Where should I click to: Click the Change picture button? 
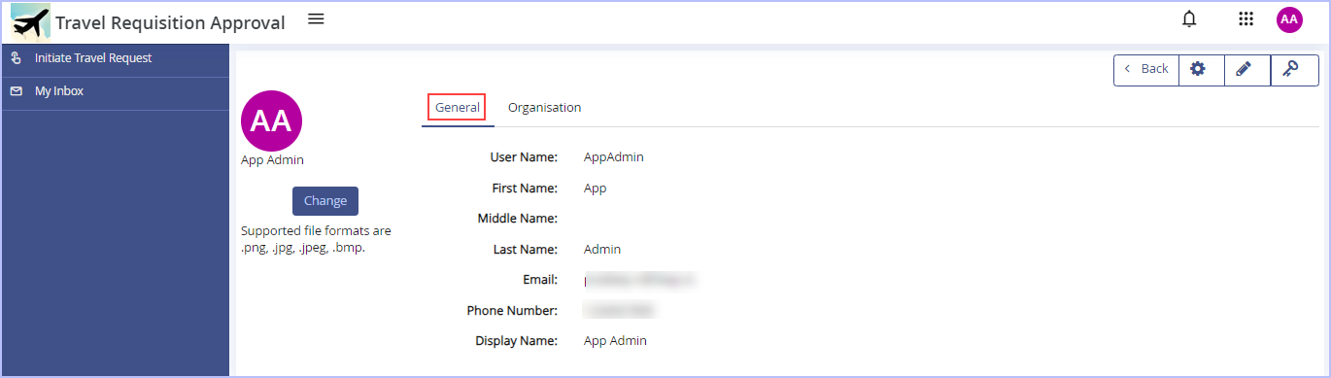click(325, 201)
